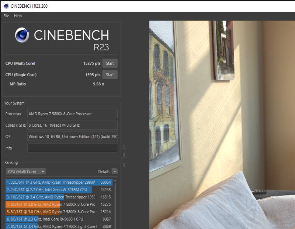Start the CPU Single Core benchmark
The width and height of the screenshot is (295, 229).
click(110, 75)
